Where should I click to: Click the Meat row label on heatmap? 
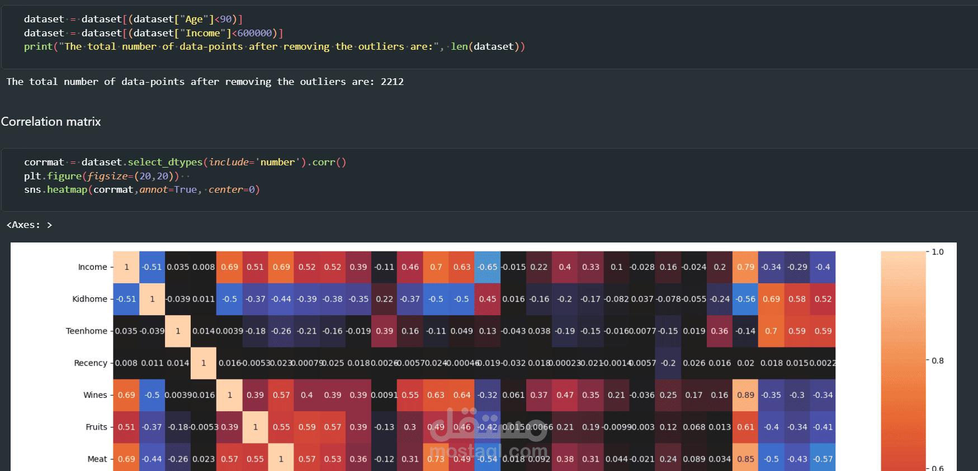[x=97, y=459]
